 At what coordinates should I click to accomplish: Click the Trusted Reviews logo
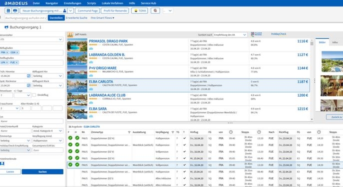256,34
